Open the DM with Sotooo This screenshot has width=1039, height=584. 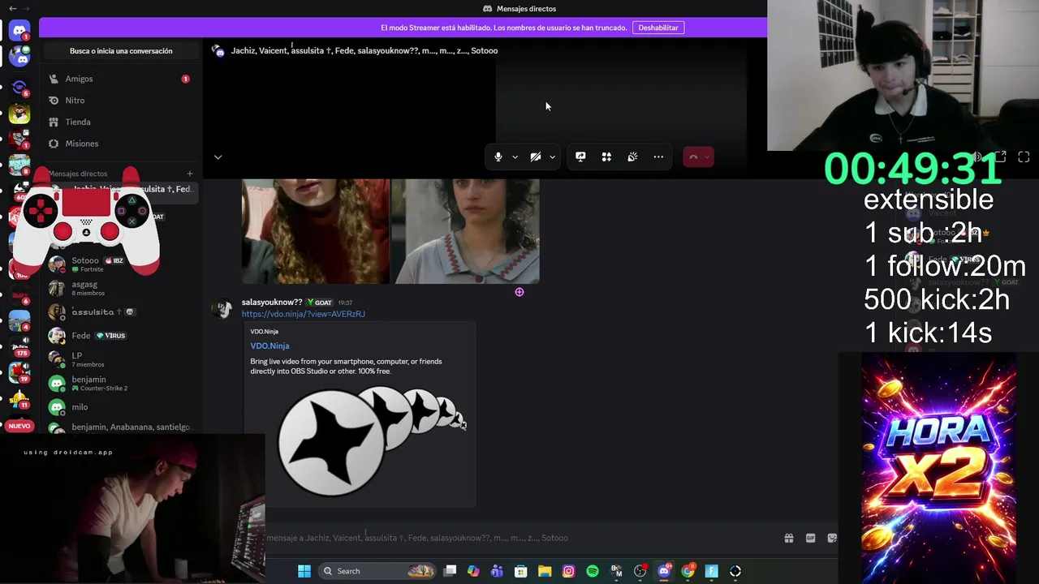click(x=120, y=264)
